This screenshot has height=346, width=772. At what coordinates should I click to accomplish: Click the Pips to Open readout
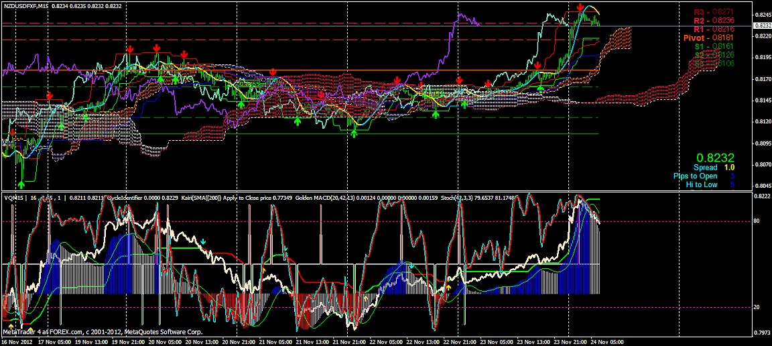(704, 176)
